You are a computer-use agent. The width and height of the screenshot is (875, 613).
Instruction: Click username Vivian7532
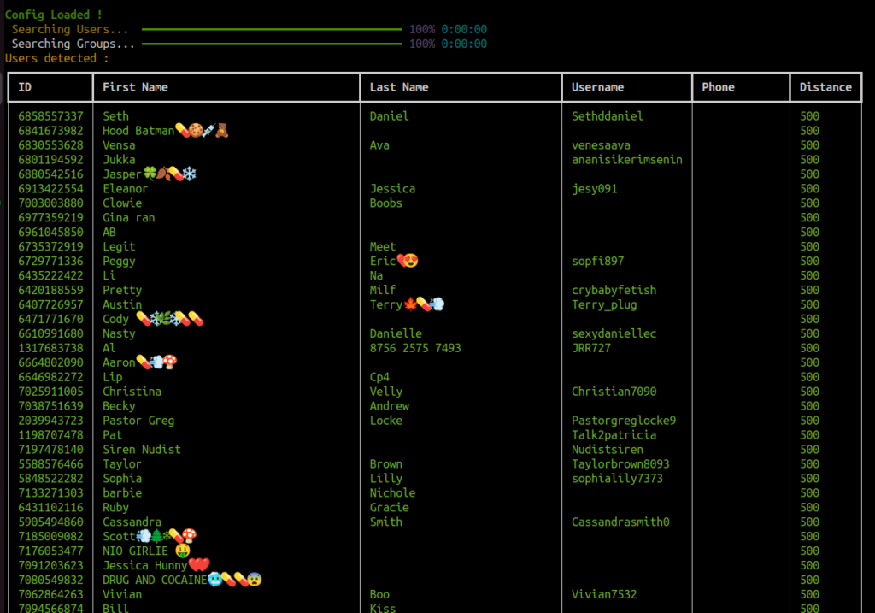tap(604, 595)
